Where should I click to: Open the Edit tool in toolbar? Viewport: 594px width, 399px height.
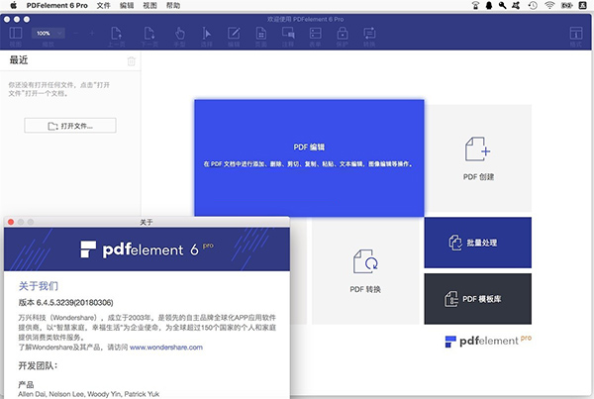pyautogui.click(x=234, y=34)
